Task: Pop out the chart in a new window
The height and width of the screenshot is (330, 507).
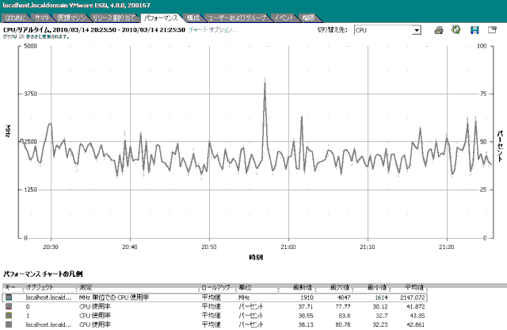Action: coord(492,30)
